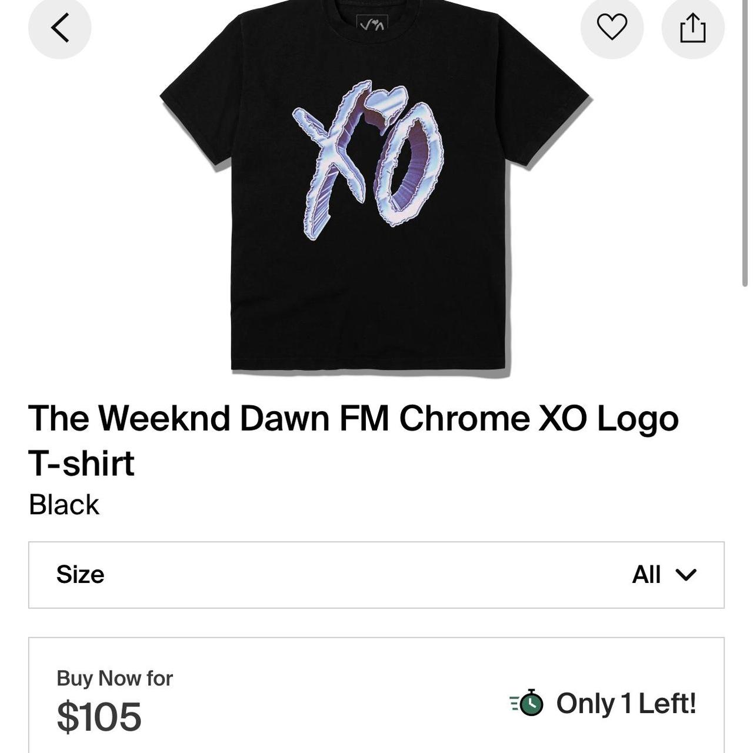This screenshot has height=753, width=753.
Task: Click the chevron next to All
Action: [686, 575]
